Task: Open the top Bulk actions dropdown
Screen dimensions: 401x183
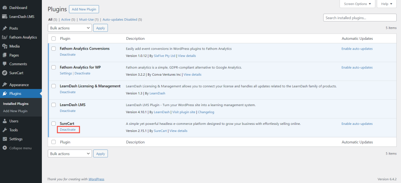Action: pyautogui.click(x=70, y=28)
